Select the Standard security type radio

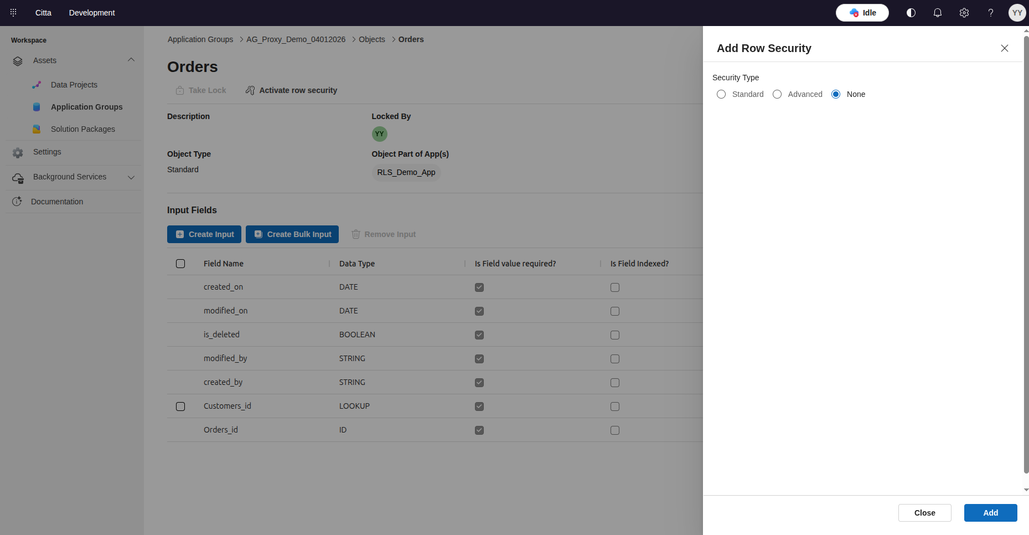coord(721,94)
